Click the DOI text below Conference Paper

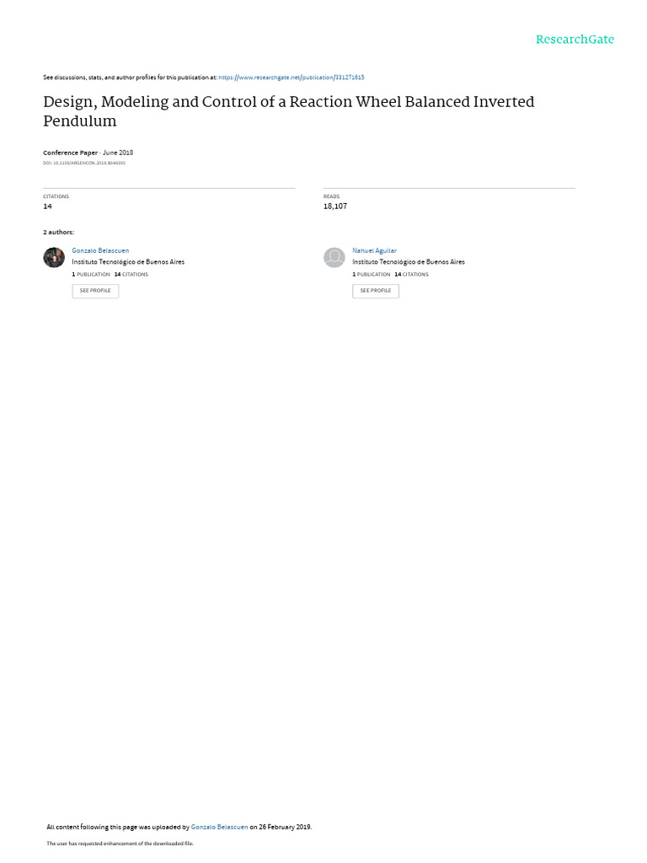tap(84, 163)
